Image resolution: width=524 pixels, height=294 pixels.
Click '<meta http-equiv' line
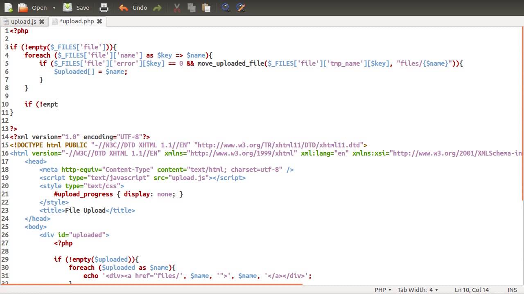pyautogui.click(x=167, y=169)
